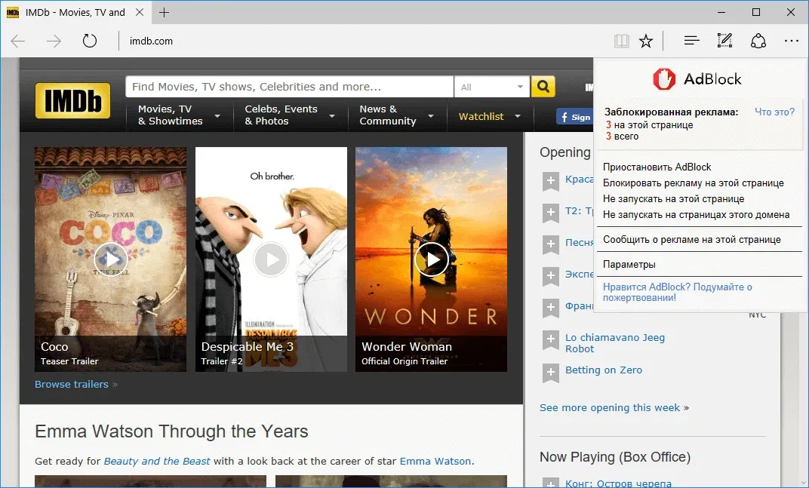The width and height of the screenshot is (809, 488).
Task: Choose Параметры in AdBlock popup
Action: (x=629, y=265)
